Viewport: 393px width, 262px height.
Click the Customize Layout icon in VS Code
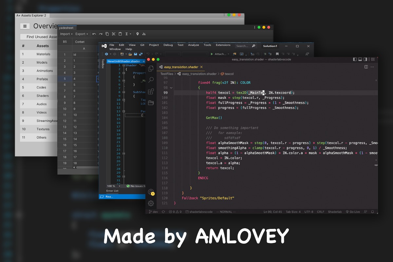coord(372,59)
